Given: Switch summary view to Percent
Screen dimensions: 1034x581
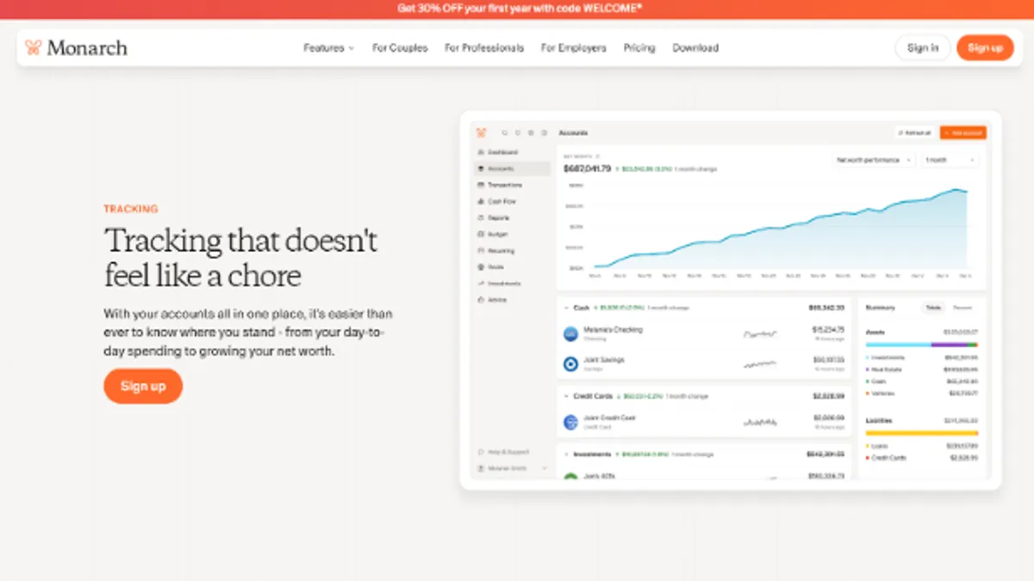Looking at the screenshot, I should coord(962,307).
